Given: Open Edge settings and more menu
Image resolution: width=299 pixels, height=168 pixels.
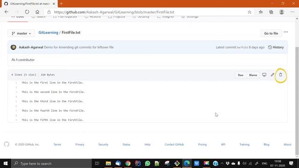Looking at the screenshot, I should (x=292, y=12).
